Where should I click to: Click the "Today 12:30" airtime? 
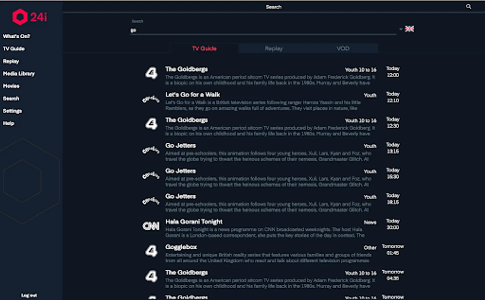pos(393,122)
